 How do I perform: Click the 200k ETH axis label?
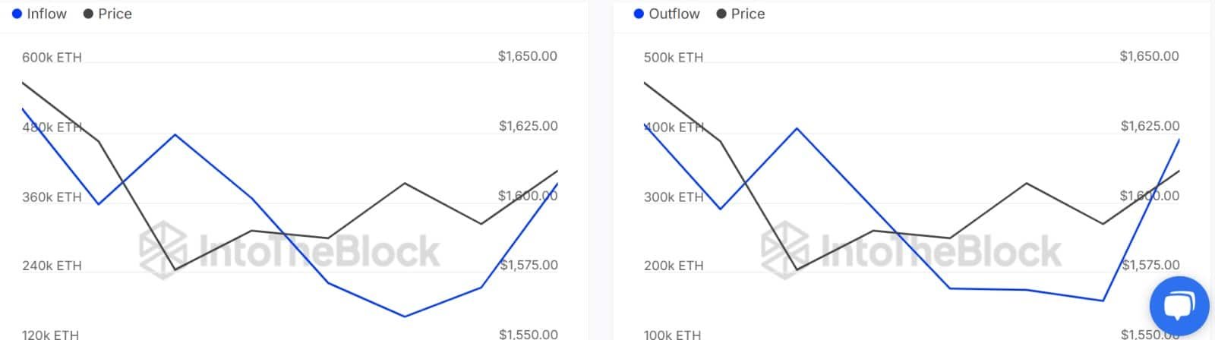674,266
